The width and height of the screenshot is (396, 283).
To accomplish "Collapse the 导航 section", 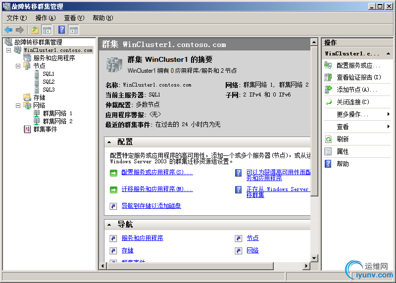I will point(109,225).
